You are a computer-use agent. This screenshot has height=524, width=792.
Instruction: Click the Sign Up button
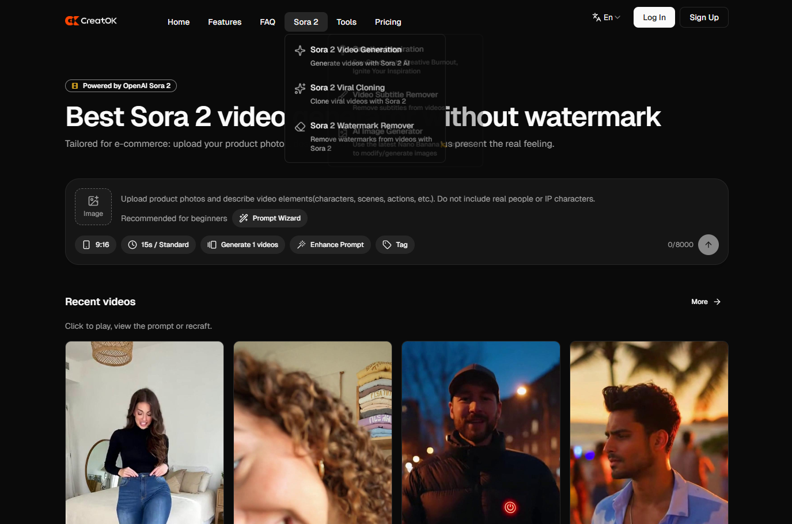click(704, 17)
